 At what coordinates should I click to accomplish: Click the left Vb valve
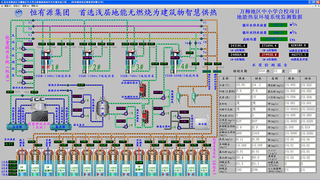[190, 43]
